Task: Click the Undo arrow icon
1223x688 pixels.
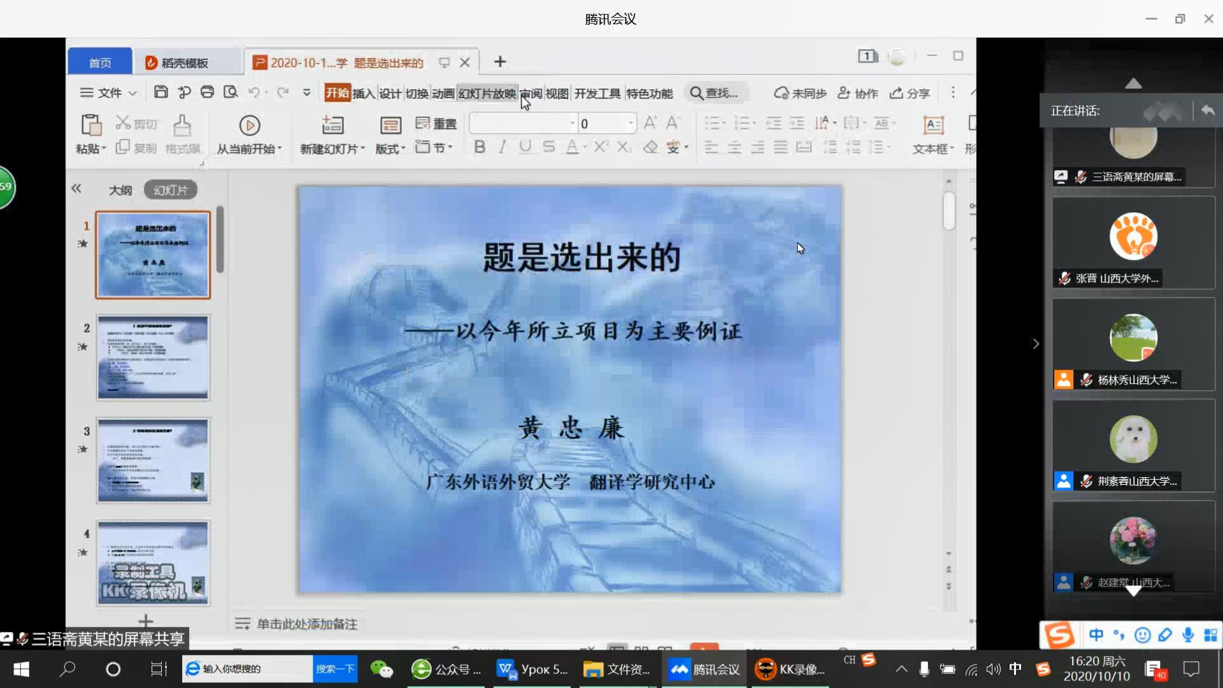Action: point(254,92)
